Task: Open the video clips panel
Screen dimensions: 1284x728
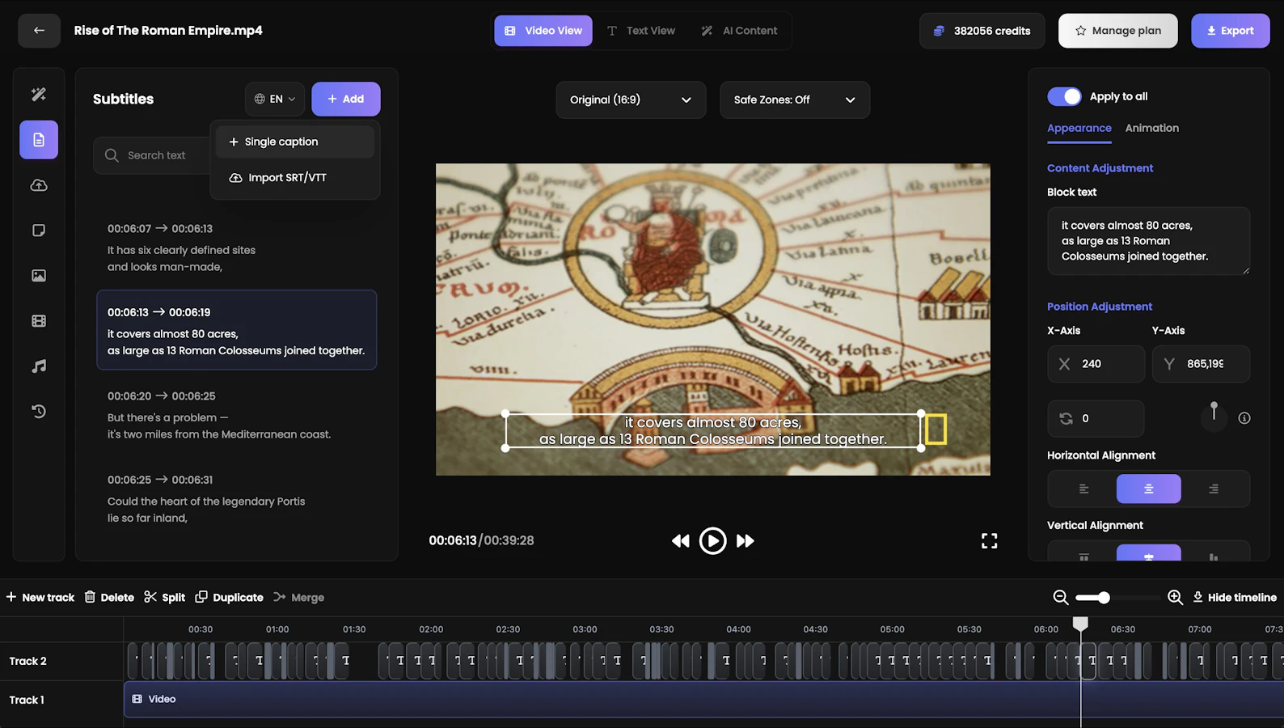Action: coord(39,321)
